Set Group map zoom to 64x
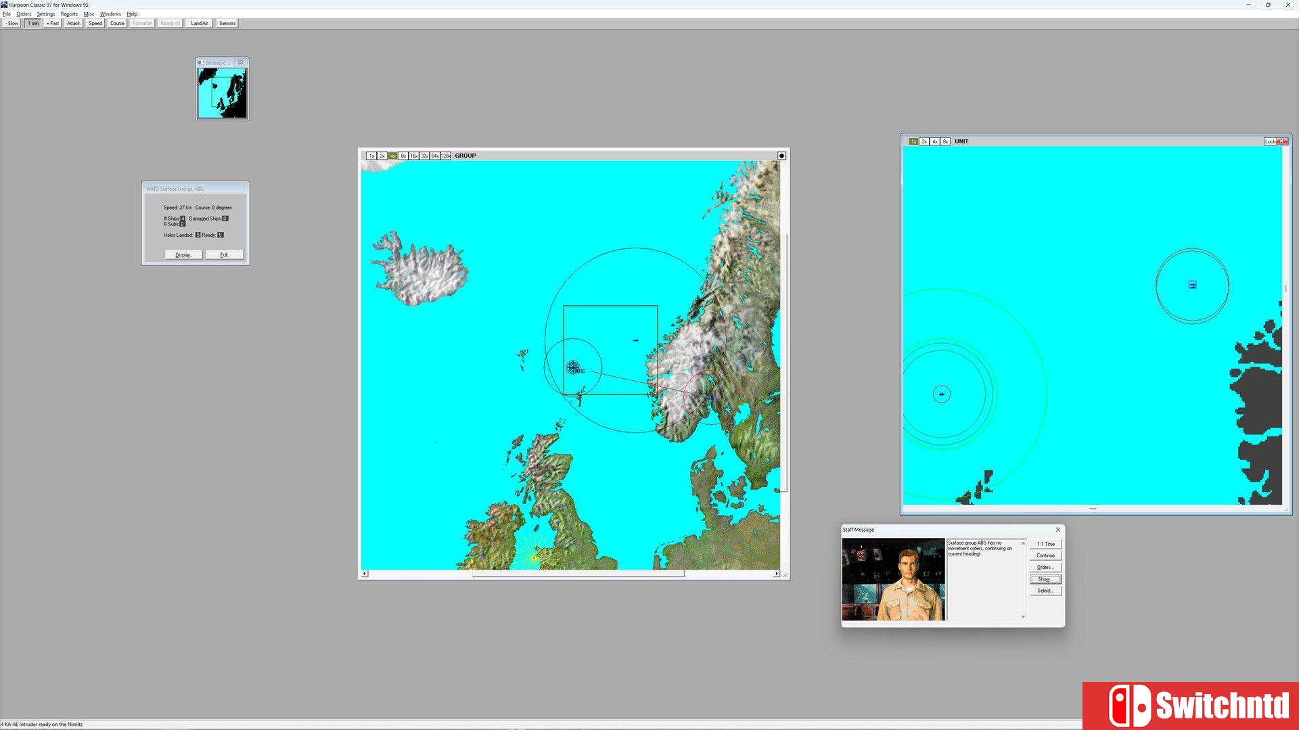The image size is (1299, 730). point(435,156)
